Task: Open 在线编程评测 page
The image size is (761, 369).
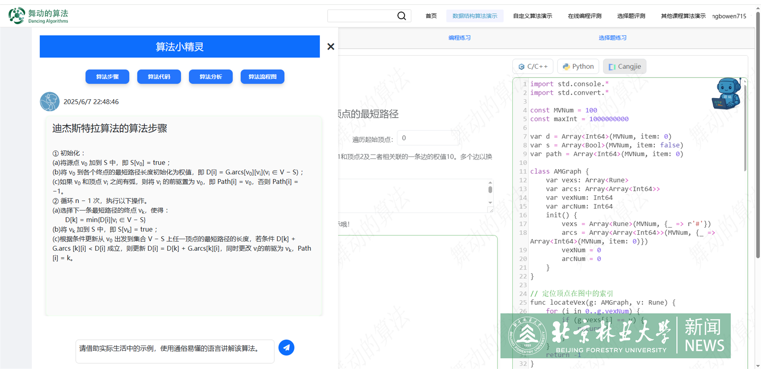Action: click(584, 16)
